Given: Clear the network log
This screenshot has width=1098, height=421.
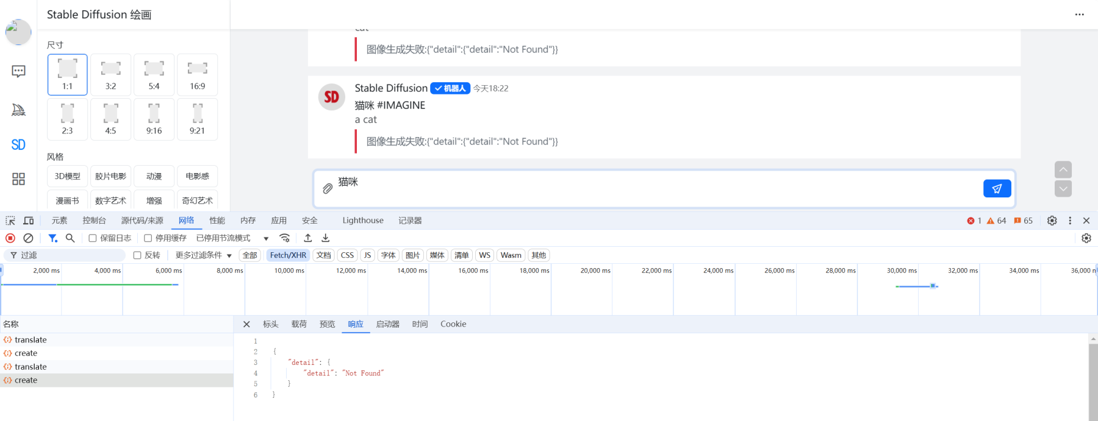Looking at the screenshot, I should 28,238.
